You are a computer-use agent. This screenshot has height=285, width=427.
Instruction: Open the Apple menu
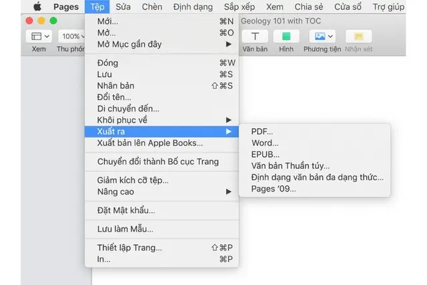tap(37, 7)
